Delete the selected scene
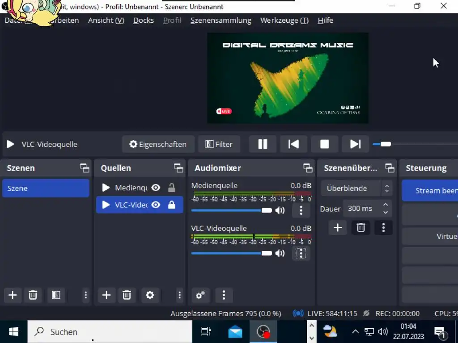 pos(33,295)
